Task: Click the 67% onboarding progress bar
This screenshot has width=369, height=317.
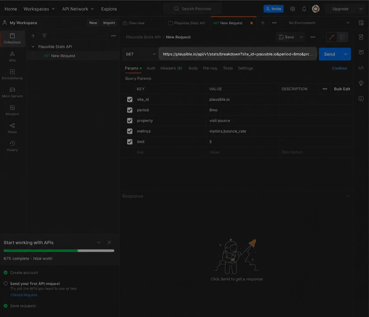Action: pos(59,251)
